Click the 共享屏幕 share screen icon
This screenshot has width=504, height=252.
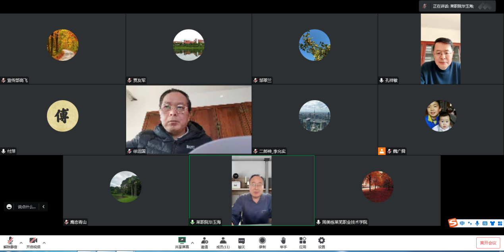pyautogui.click(x=182, y=240)
